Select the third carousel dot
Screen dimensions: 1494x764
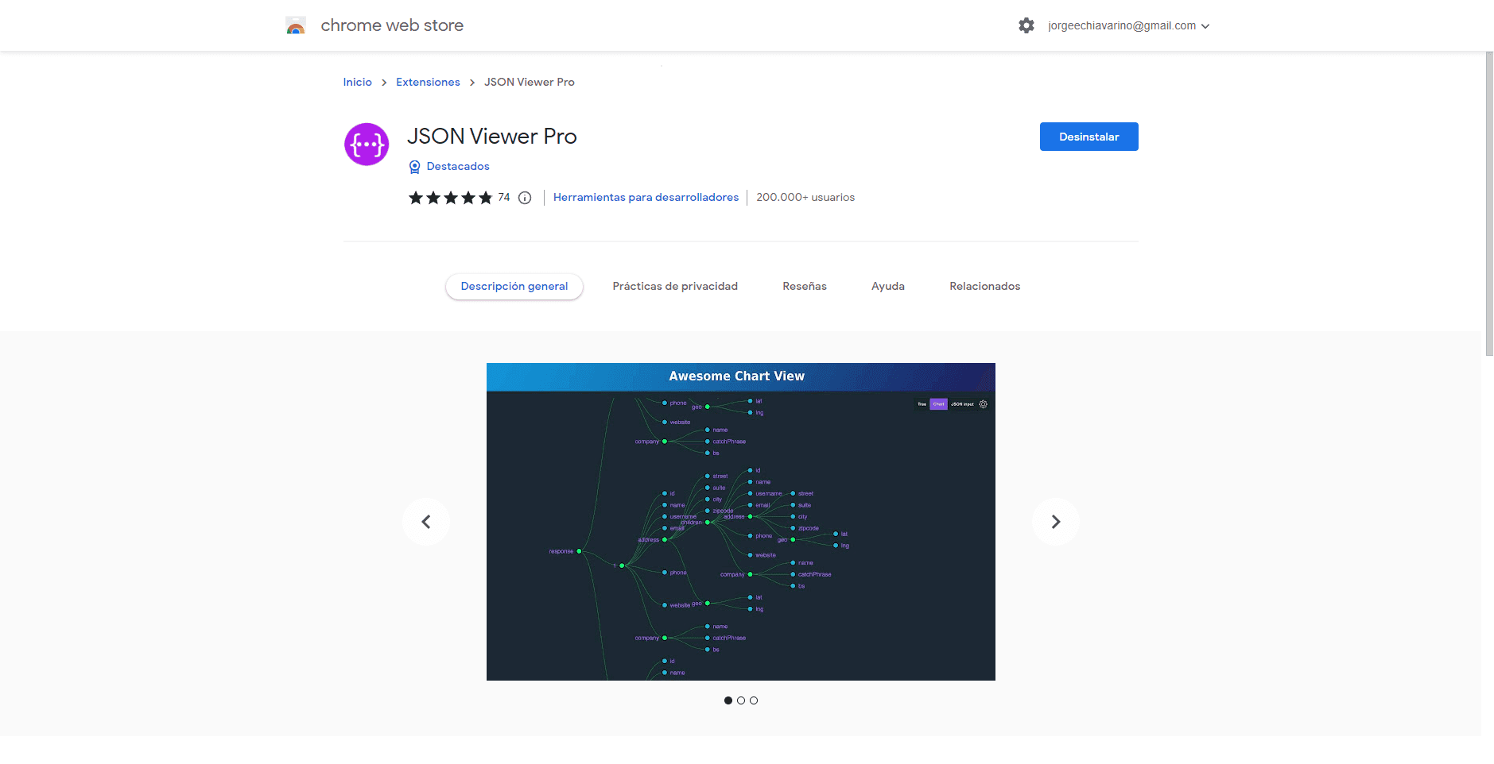point(754,700)
